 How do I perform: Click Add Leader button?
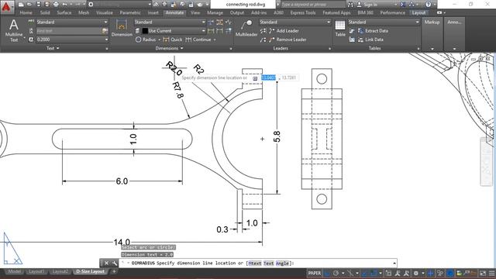coord(284,31)
